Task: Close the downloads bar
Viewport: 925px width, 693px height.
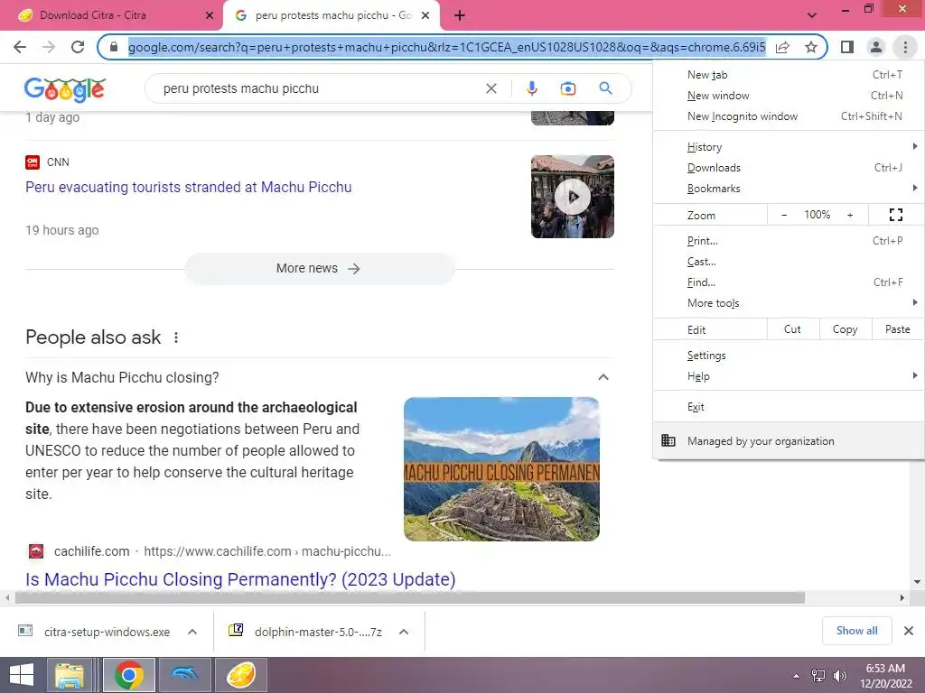Action: pyautogui.click(x=909, y=631)
